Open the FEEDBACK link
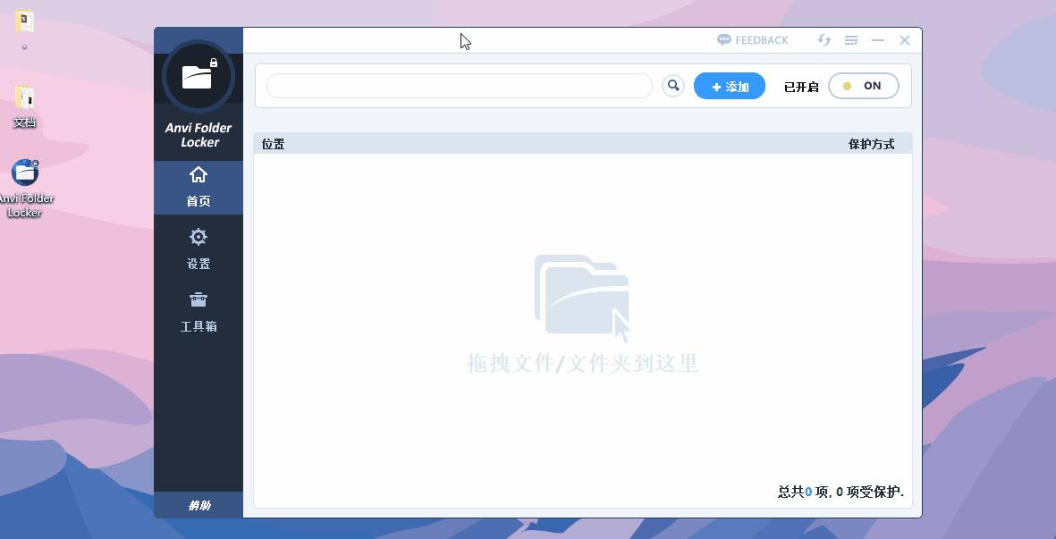Viewport: 1056px width, 539px height. pyautogui.click(x=752, y=40)
